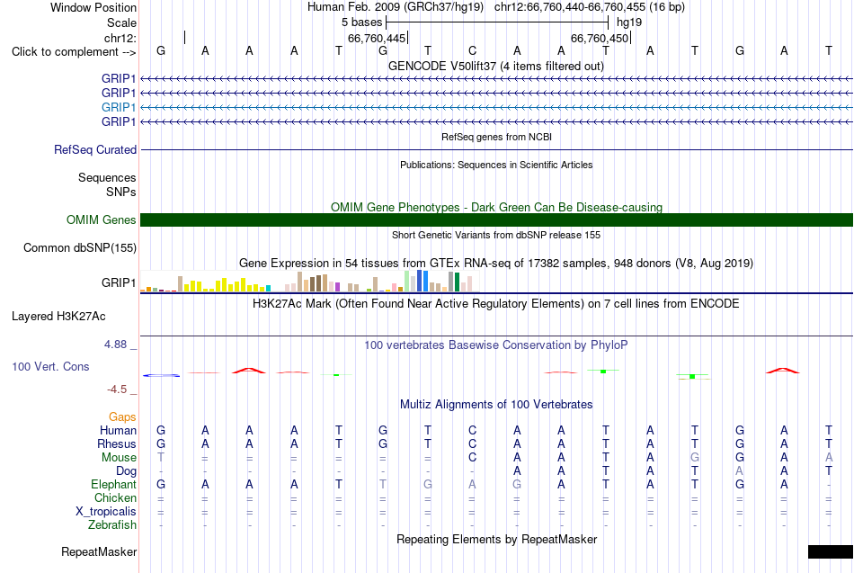
Task: Open the OMIM Genes label
Action: coord(102,219)
